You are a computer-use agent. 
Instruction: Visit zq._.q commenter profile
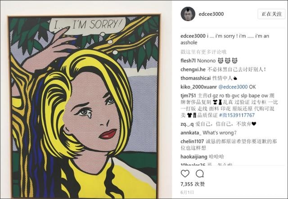[187, 124]
